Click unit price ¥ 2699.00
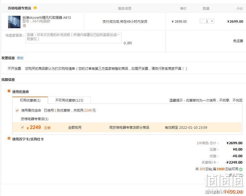The width and height of the screenshot is (246, 196). (179, 22)
